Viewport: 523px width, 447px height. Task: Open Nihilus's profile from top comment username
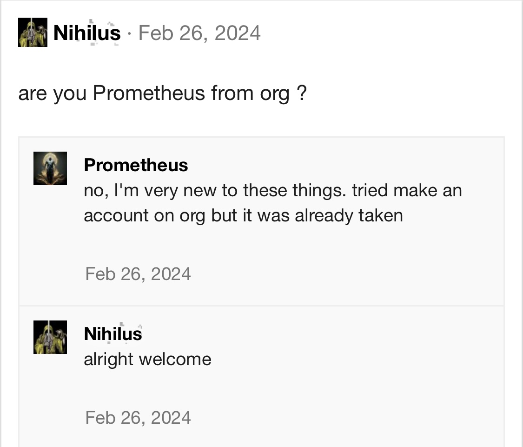(x=87, y=33)
